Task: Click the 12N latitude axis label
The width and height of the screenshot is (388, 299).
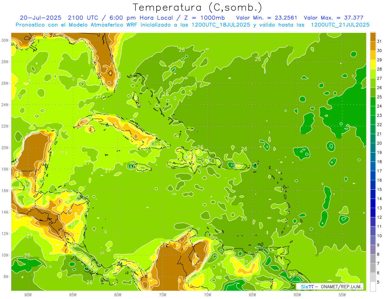Action: (x=5, y=234)
